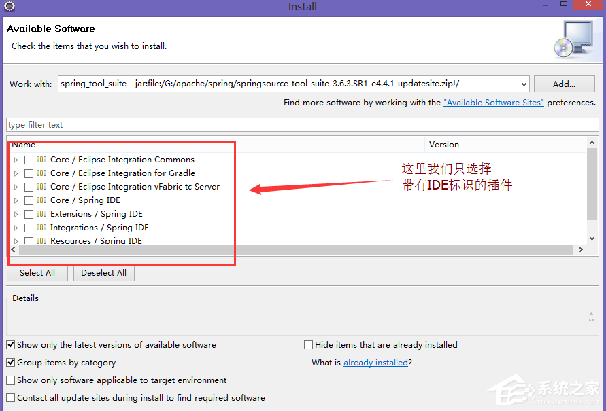Click the Add... button

[x=564, y=83]
